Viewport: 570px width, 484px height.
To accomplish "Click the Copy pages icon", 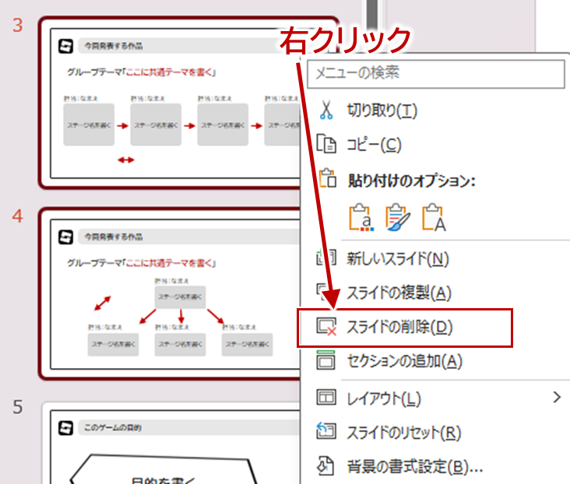I will click(x=326, y=144).
